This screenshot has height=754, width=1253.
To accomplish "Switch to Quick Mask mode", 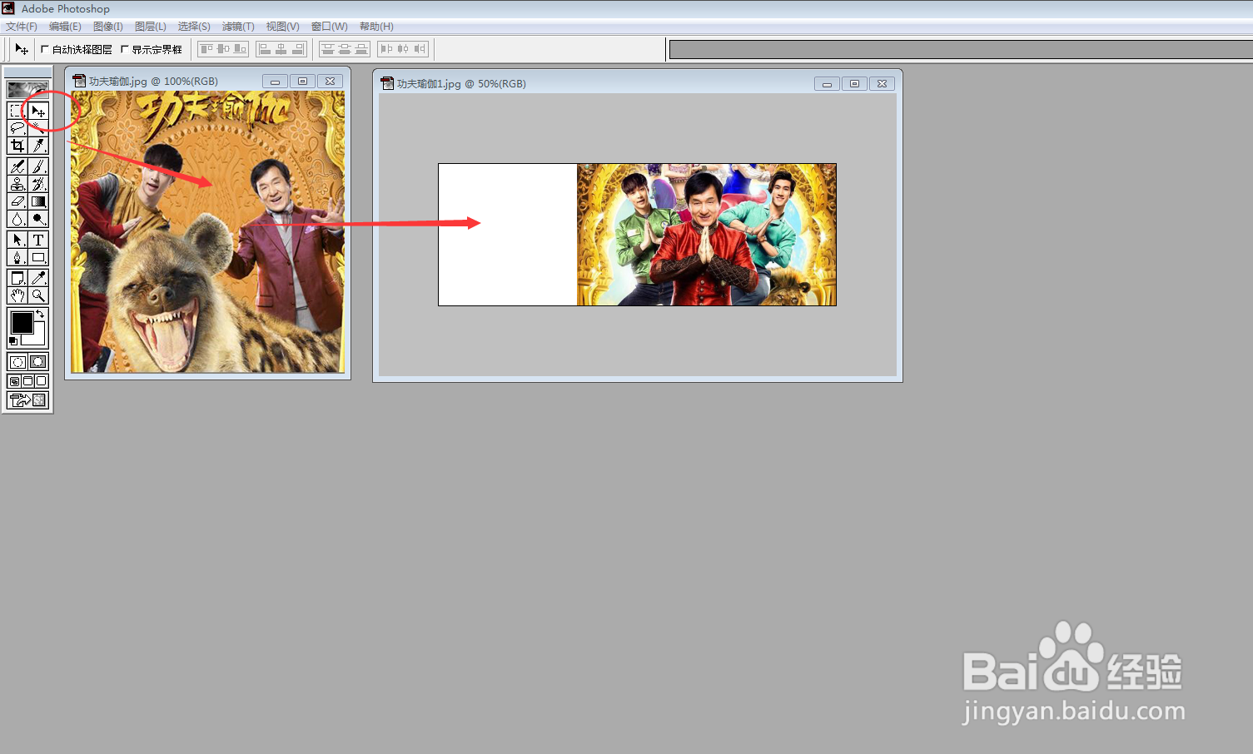I will (38, 362).
